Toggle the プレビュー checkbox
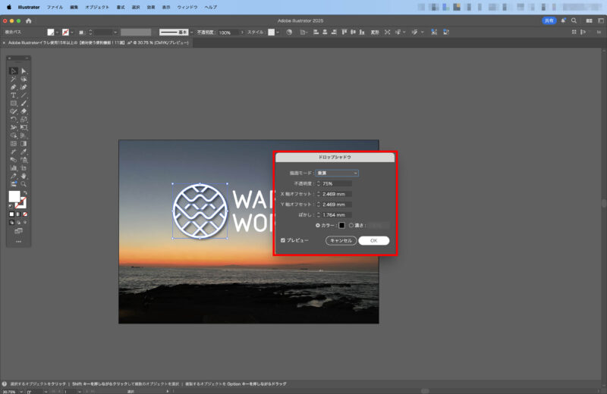The image size is (607, 394). point(283,240)
